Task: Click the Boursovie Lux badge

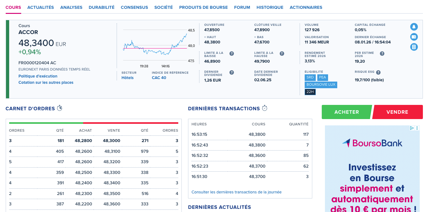Action: coord(321,85)
